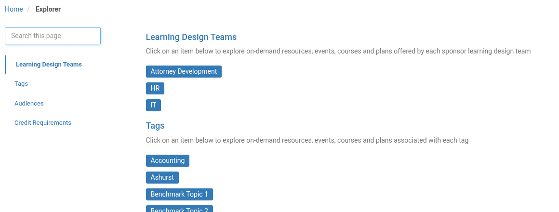Click the Explorer breadcrumb text
This screenshot has height=212, width=559.
(x=48, y=9)
